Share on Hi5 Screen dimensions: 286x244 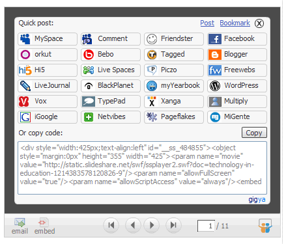pos(48,70)
